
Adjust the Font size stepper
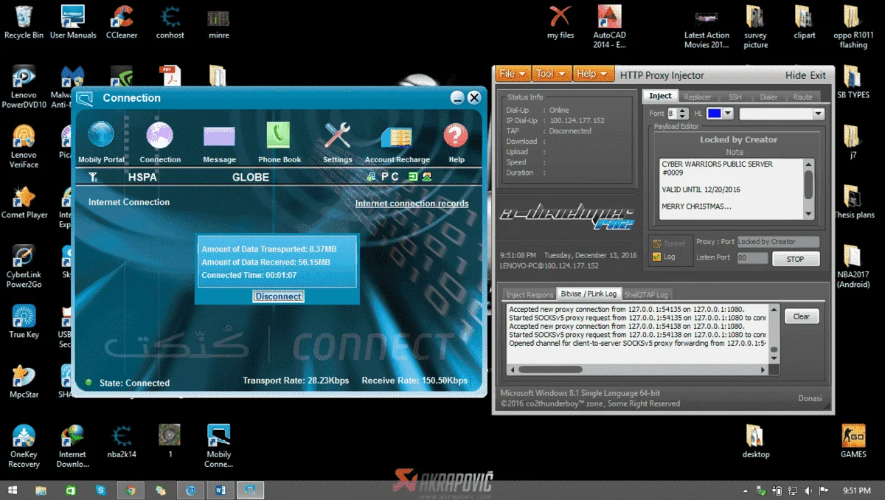click(x=683, y=114)
